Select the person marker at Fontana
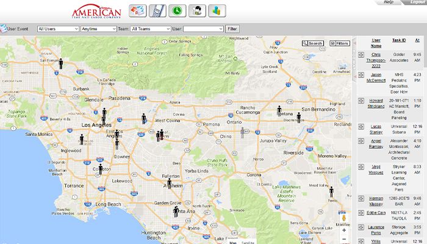This screenshot has height=244, width=427. (279, 111)
